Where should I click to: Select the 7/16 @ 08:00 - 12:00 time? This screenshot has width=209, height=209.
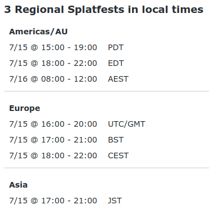tap(53, 79)
